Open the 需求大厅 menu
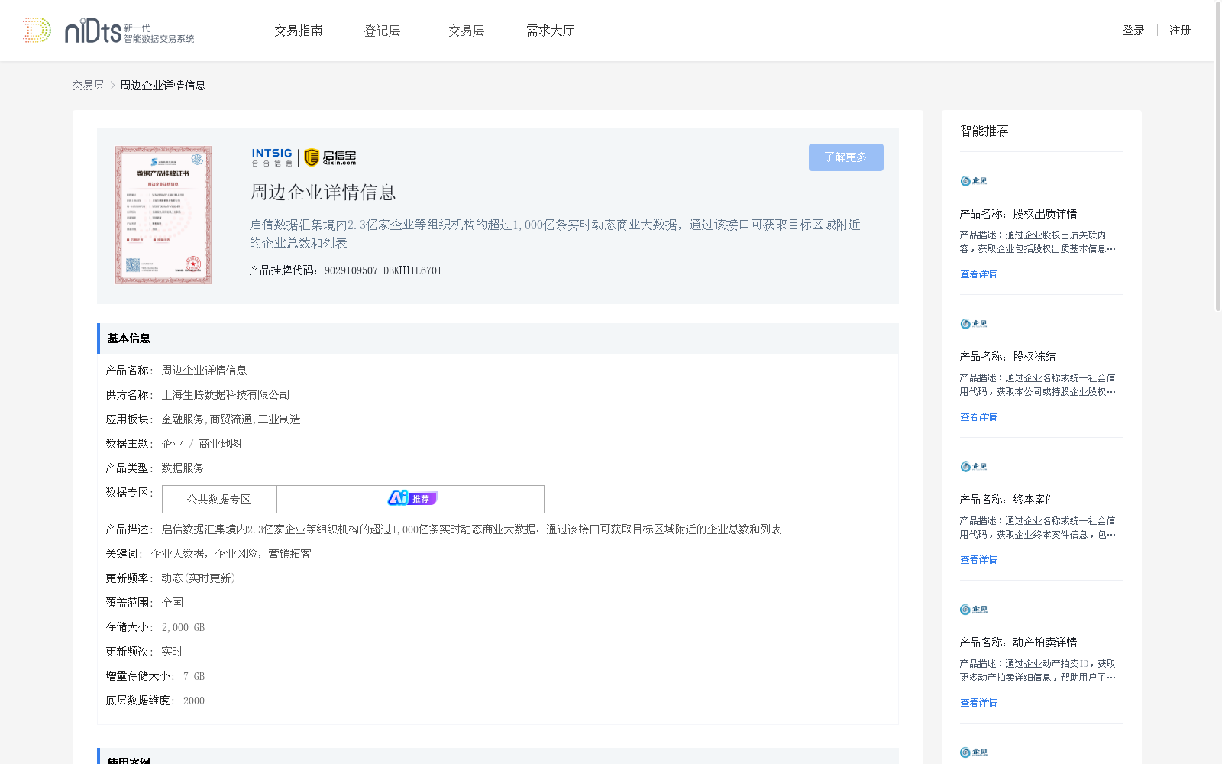 pyautogui.click(x=550, y=31)
